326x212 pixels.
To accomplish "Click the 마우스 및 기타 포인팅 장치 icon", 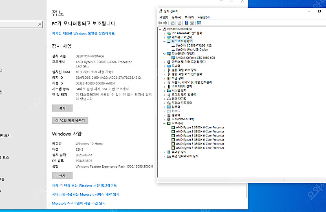I will 169,62.
